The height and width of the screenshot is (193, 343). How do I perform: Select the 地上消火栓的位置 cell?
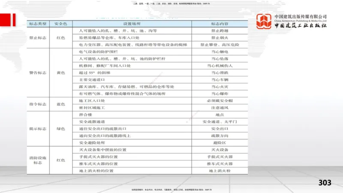tap(132, 171)
